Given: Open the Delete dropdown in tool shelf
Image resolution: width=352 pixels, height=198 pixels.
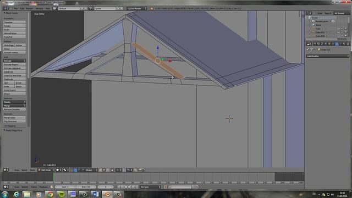Looking at the screenshot, I should pos(14,102).
